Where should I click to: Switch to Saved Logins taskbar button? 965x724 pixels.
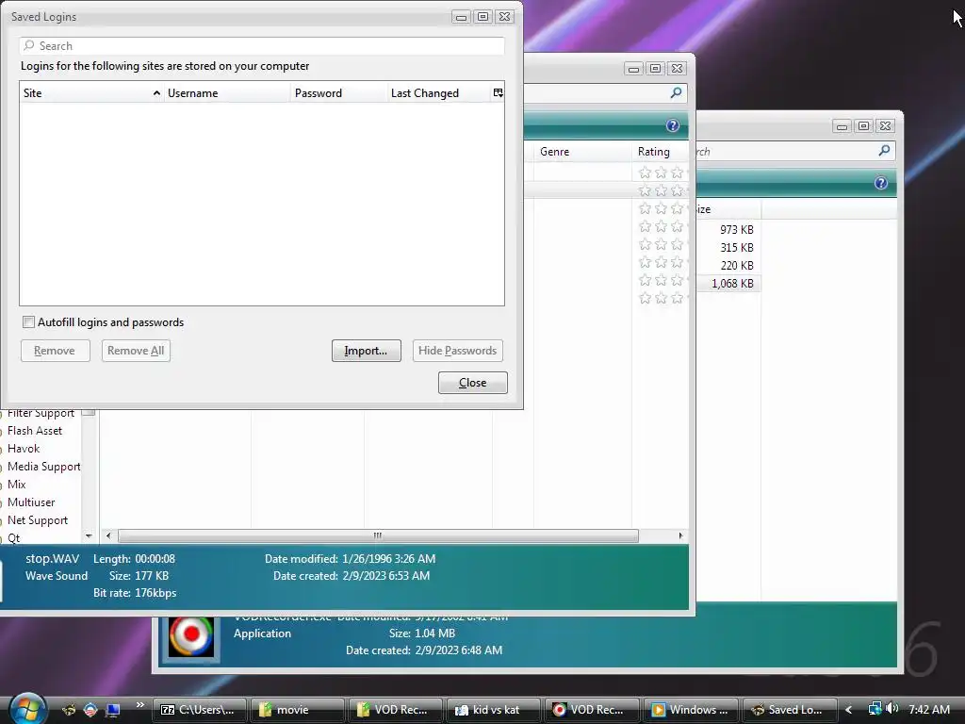[x=789, y=710]
